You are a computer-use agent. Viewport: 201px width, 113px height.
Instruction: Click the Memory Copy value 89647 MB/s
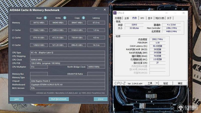[77, 23]
